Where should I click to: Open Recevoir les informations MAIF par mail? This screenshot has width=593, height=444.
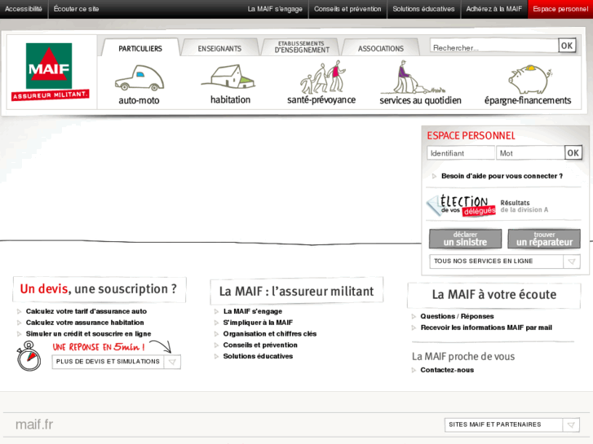click(486, 328)
